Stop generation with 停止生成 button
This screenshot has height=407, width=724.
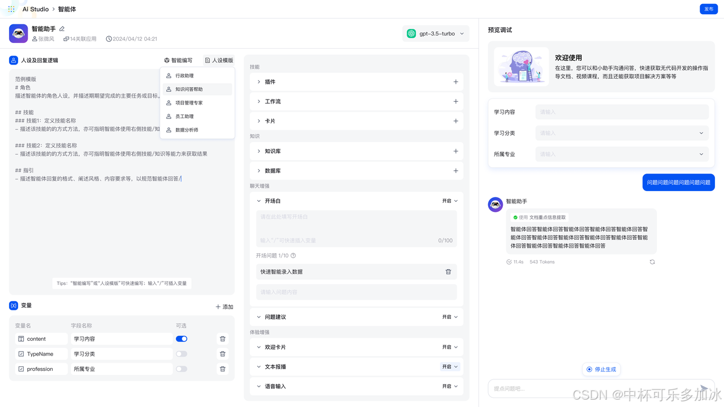click(601, 369)
